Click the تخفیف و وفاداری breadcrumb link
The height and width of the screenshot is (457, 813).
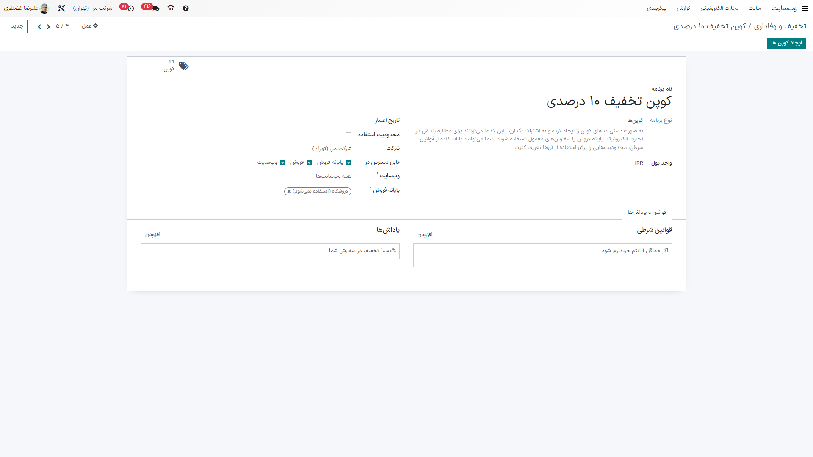780,26
